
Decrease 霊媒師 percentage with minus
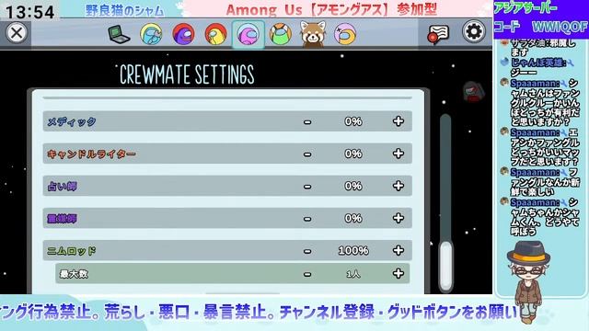tap(307, 219)
